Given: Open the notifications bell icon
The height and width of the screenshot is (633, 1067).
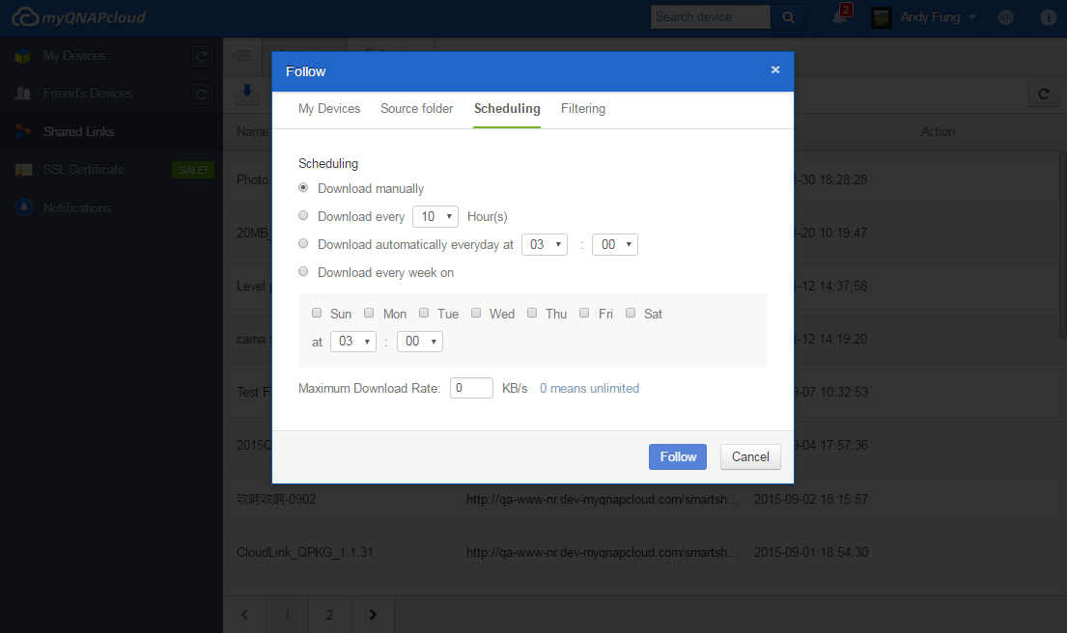Looking at the screenshot, I should pos(839,17).
